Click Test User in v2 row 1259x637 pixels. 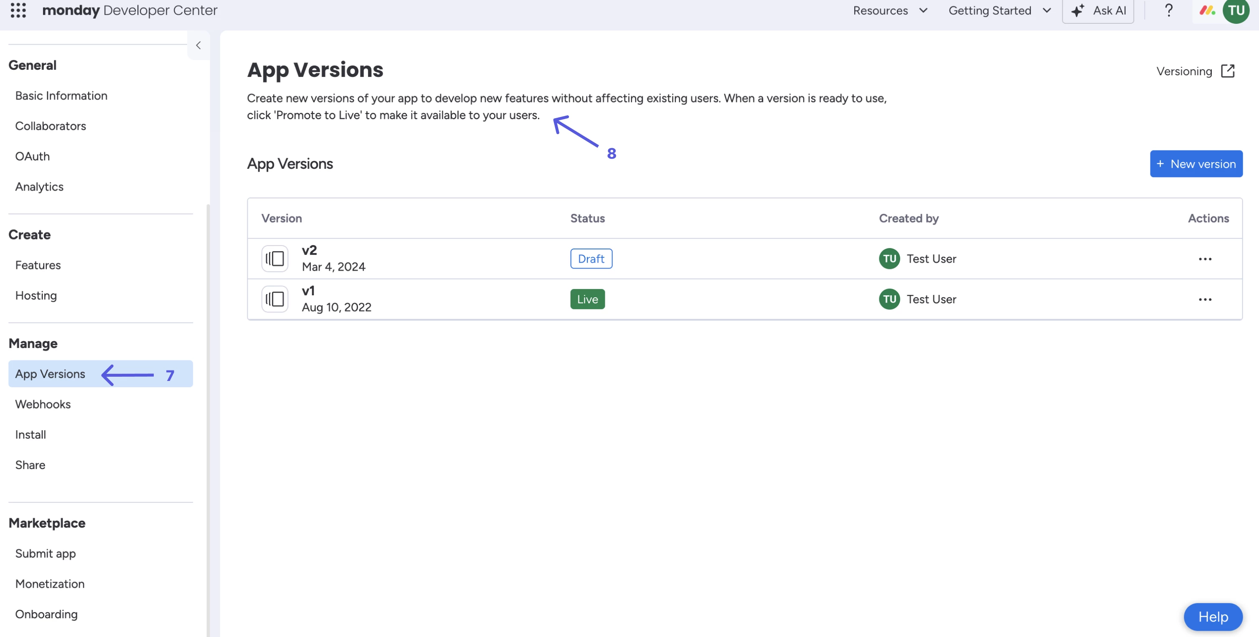pos(931,259)
